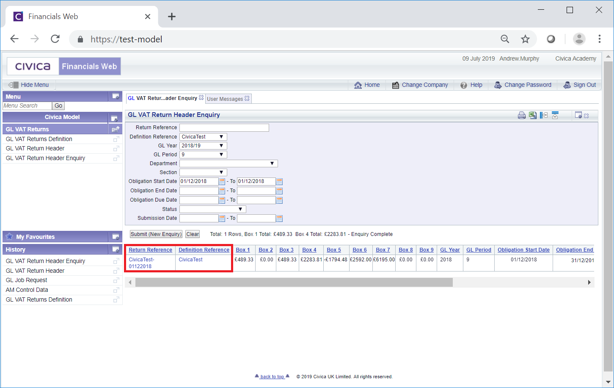Go to Home
Screen dimensions: 614x388
(x=367, y=85)
